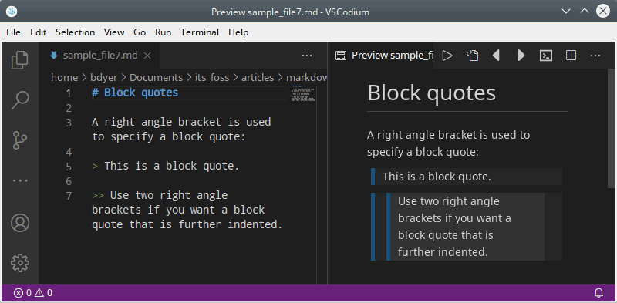Close the sample_file7.md tab
Viewport: 617px width, 303px height.
click(147, 56)
